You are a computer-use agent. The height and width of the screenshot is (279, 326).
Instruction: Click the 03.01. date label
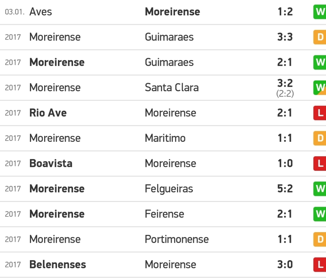click(x=14, y=12)
